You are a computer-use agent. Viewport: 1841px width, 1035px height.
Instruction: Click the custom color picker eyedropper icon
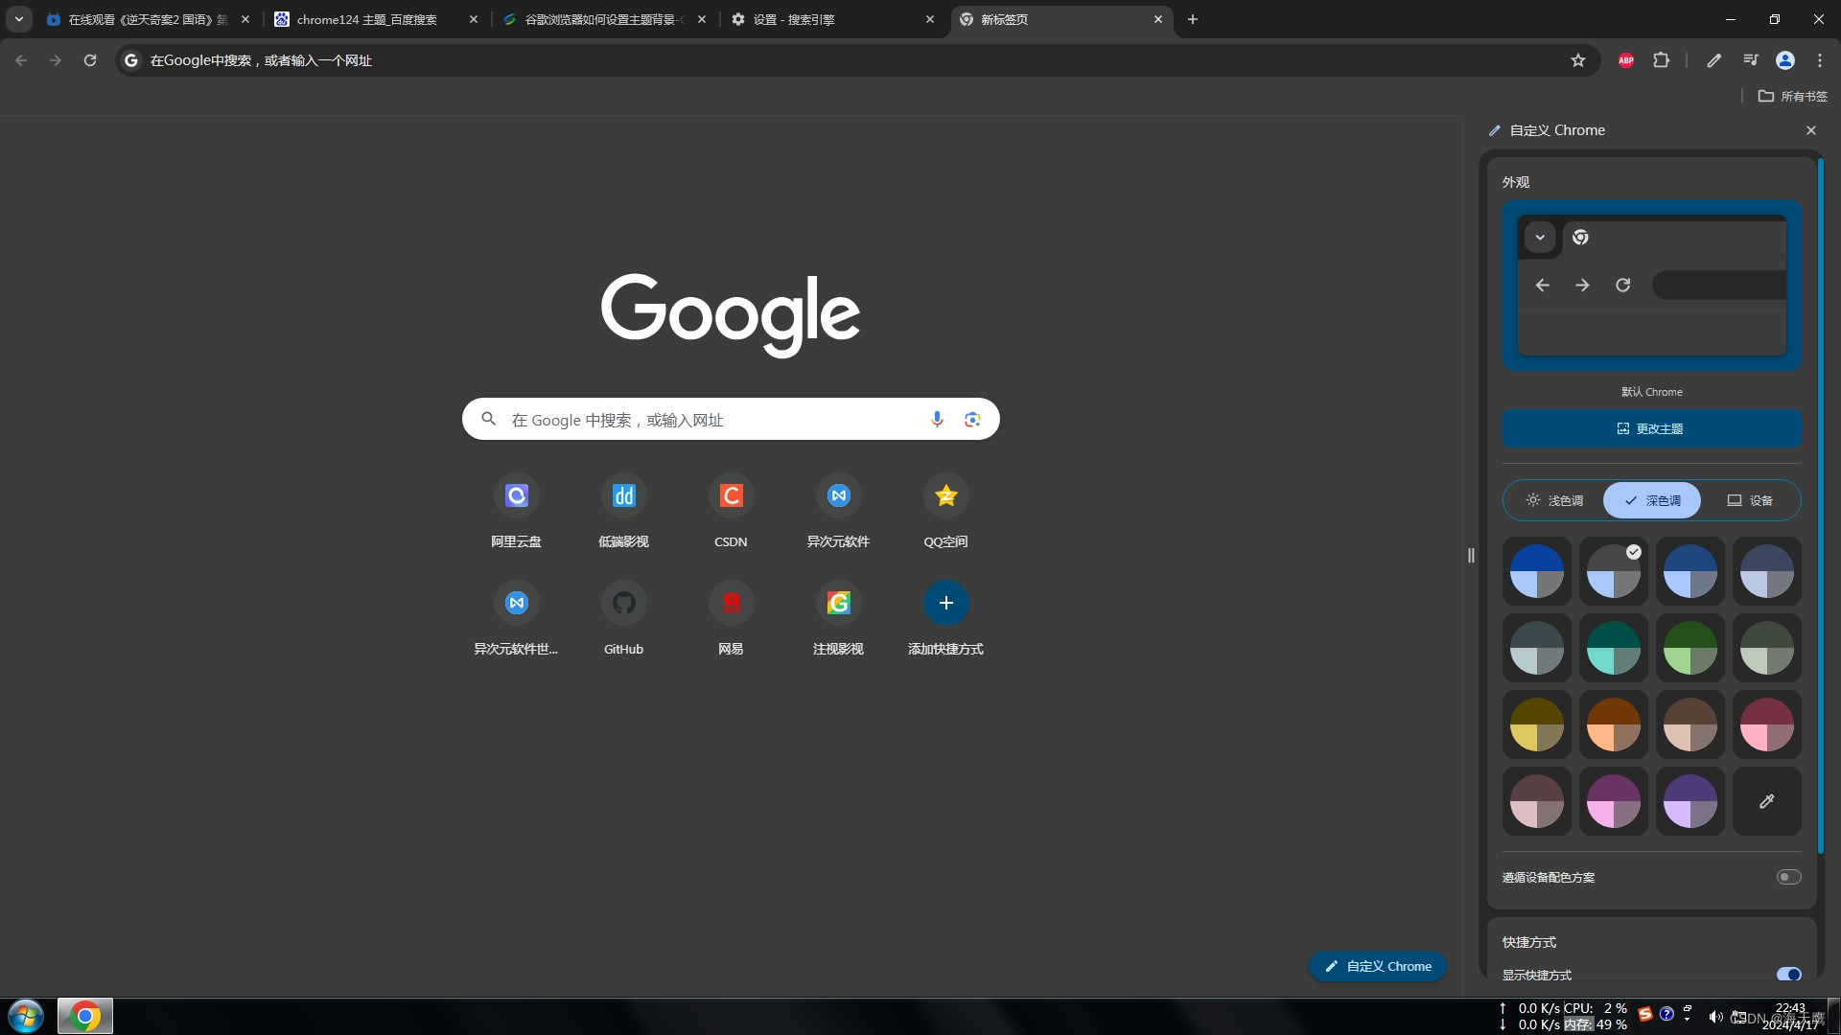(x=1766, y=800)
